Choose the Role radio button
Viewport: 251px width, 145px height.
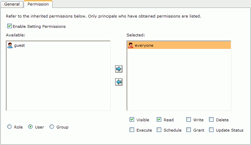(x=9, y=127)
